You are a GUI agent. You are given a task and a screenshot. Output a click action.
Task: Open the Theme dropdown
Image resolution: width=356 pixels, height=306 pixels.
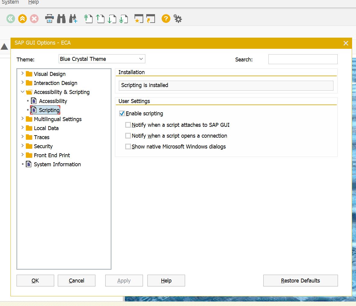click(x=141, y=59)
